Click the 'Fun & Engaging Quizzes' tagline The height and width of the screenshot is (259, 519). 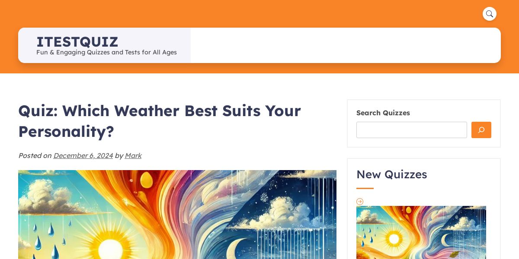pyautogui.click(x=106, y=52)
